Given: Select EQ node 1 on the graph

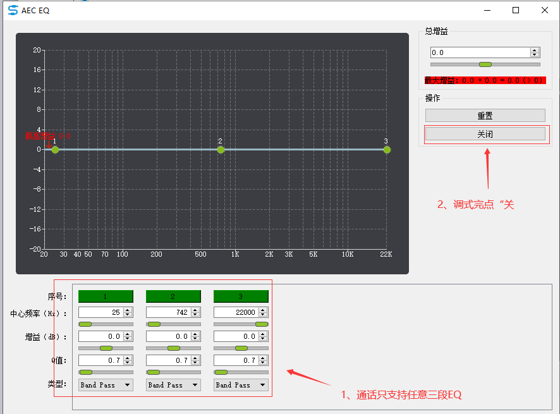Looking at the screenshot, I should [x=55, y=150].
